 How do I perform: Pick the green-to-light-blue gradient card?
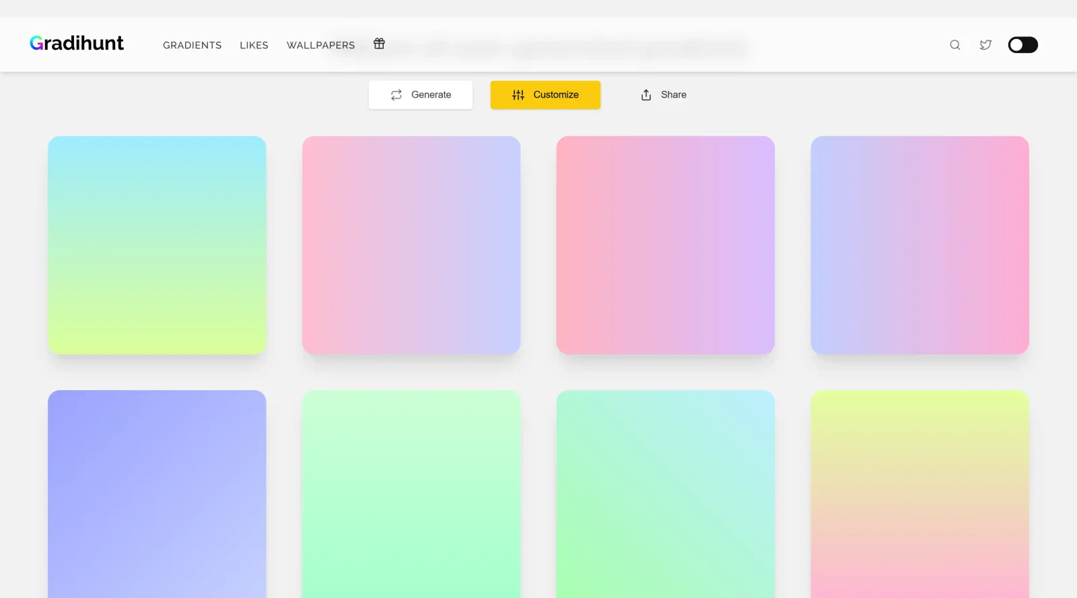[x=666, y=494]
